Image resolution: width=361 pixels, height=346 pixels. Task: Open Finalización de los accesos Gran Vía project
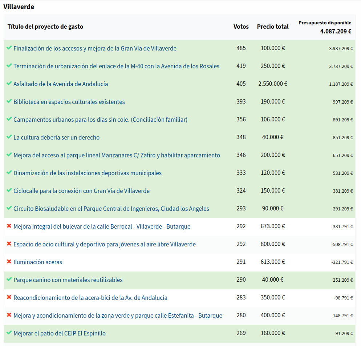(x=95, y=48)
